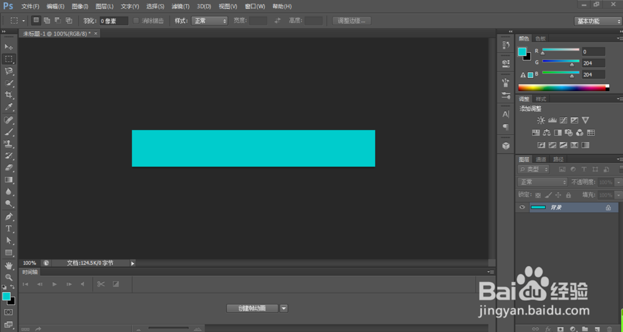This screenshot has height=332, width=623.
Task: Open the 样式 style dropdown
Action: click(x=209, y=21)
